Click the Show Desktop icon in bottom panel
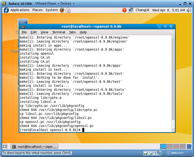 pos(5,146)
